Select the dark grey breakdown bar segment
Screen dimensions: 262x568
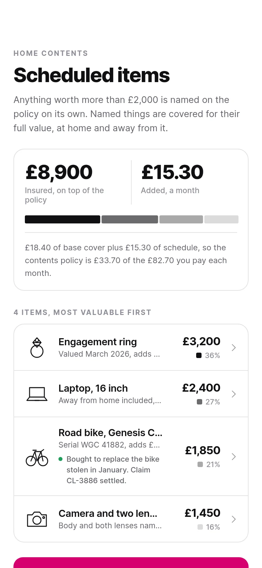coord(130,219)
